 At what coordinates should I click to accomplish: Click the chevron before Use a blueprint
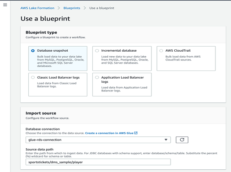85,8
